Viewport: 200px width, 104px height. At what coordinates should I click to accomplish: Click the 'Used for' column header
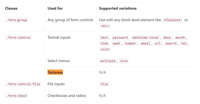[x=55, y=8]
